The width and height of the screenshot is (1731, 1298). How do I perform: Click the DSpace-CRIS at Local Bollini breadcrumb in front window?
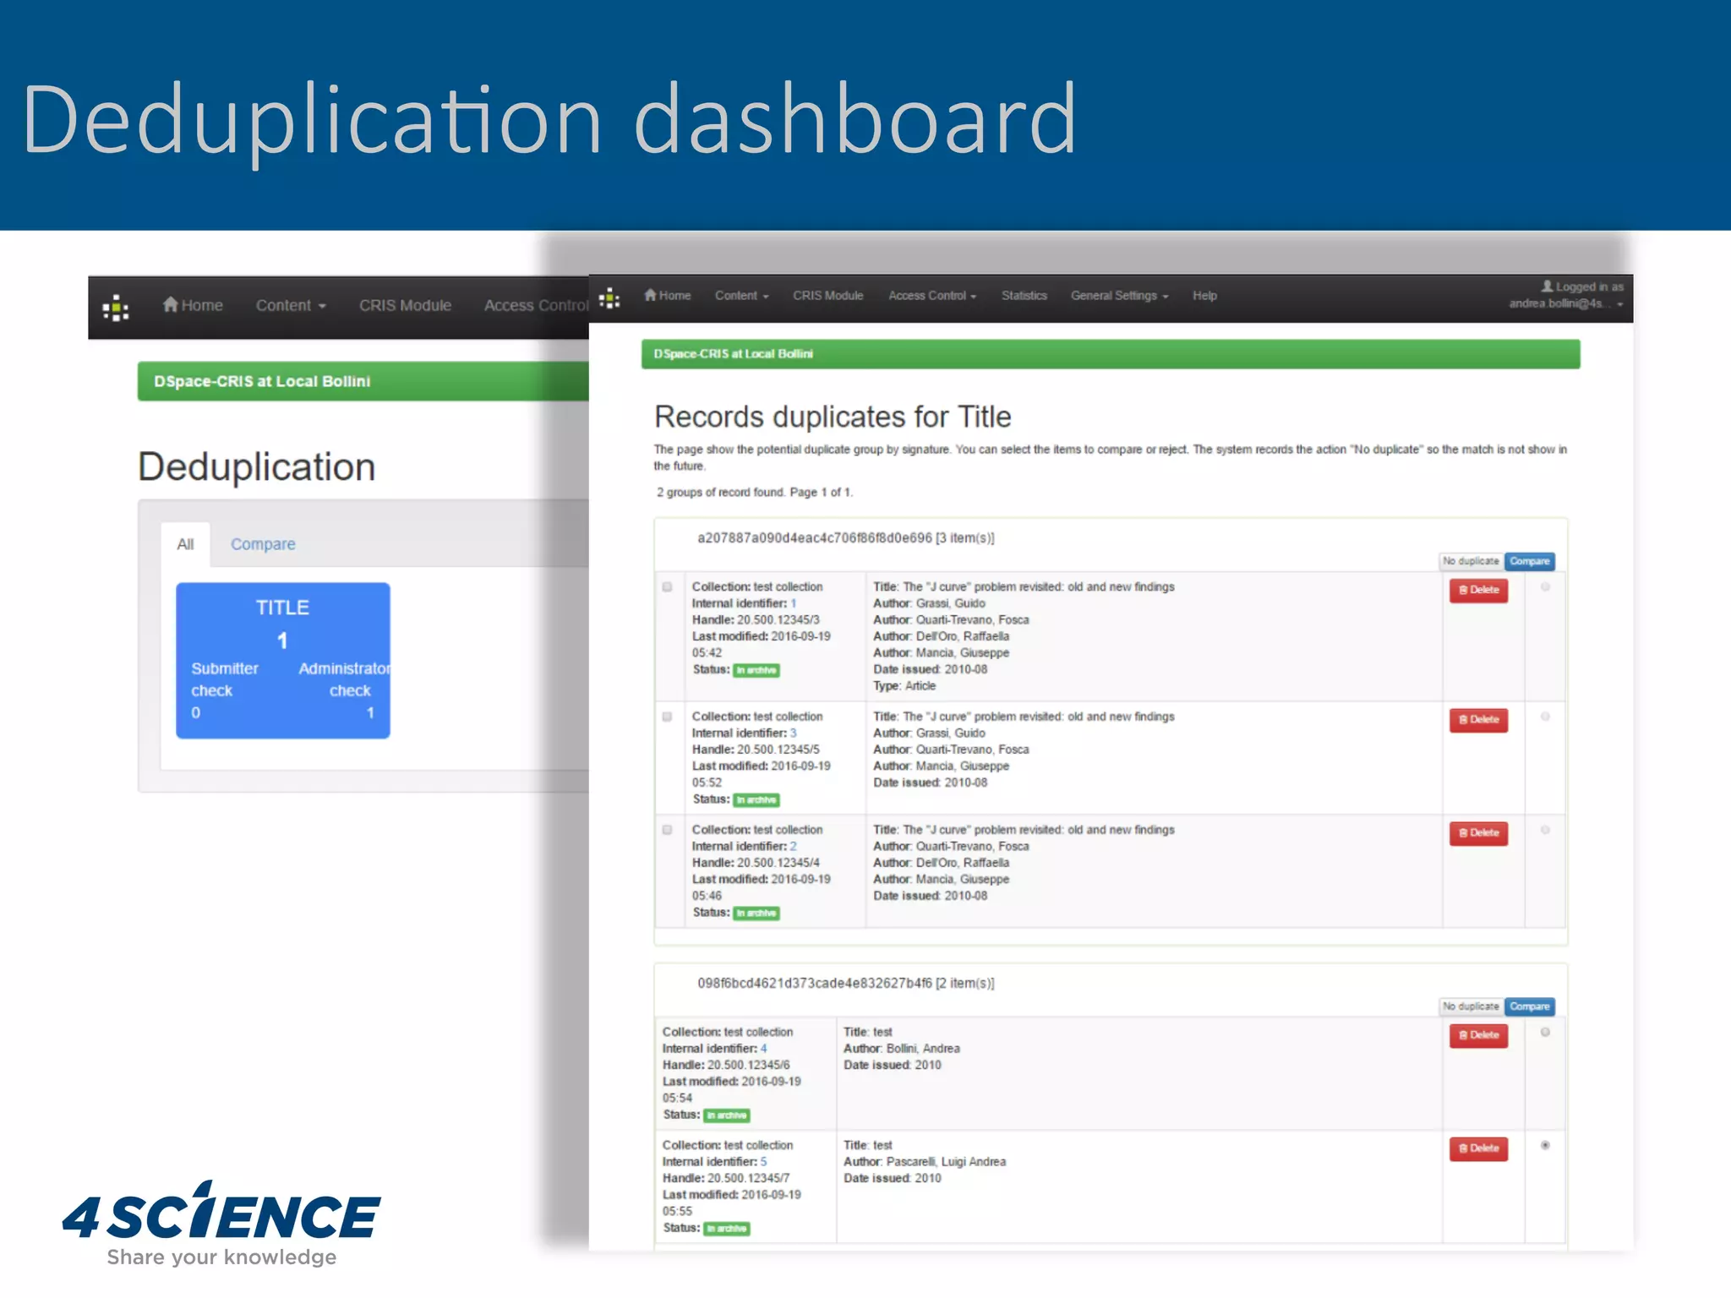click(x=734, y=354)
